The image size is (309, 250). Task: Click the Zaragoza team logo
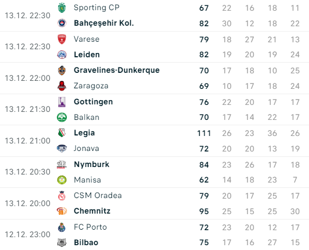(x=62, y=86)
